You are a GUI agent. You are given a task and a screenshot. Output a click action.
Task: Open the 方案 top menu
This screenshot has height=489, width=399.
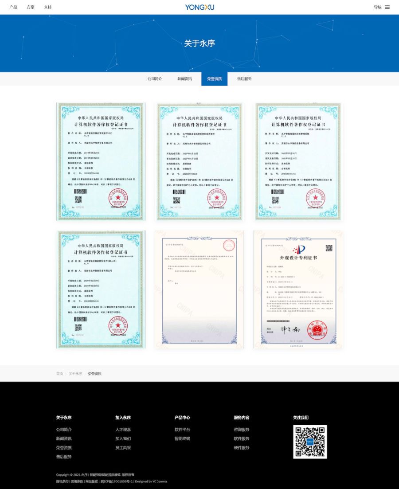point(30,7)
